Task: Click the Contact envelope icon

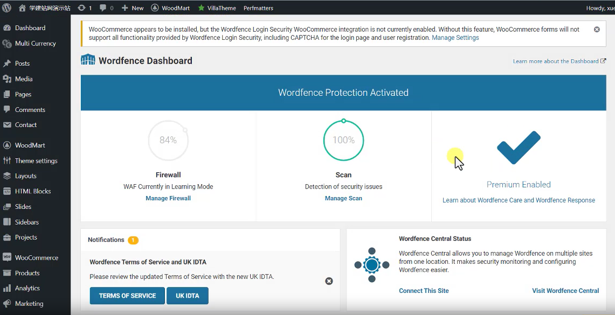Action: 7,125
